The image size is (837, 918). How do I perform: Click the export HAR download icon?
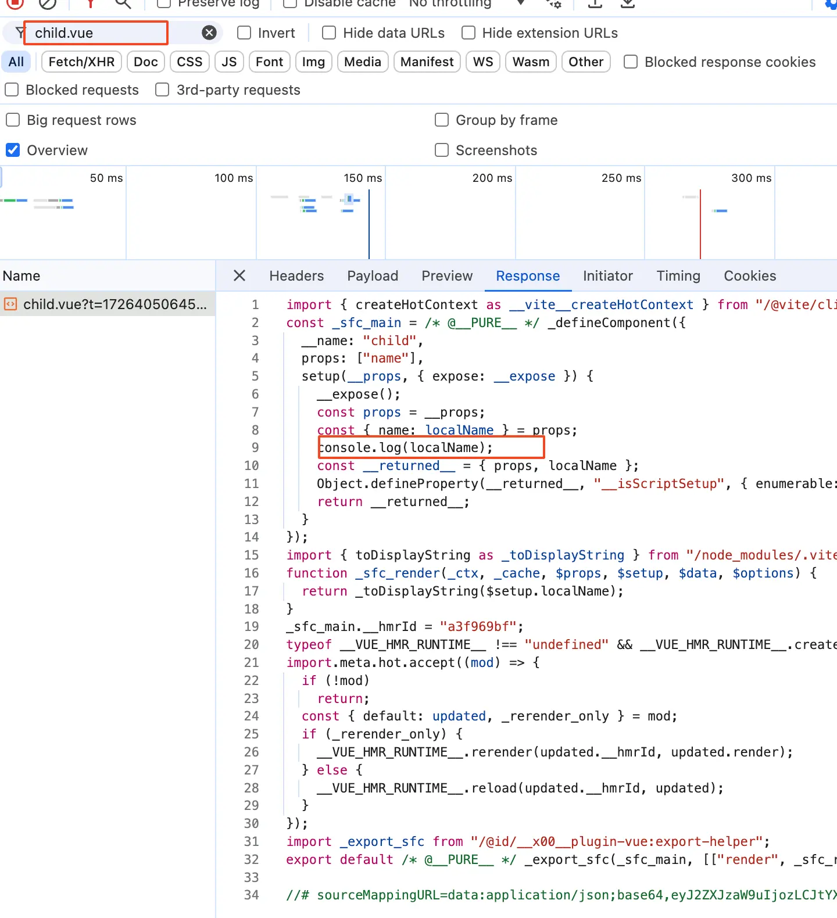click(627, 3)
